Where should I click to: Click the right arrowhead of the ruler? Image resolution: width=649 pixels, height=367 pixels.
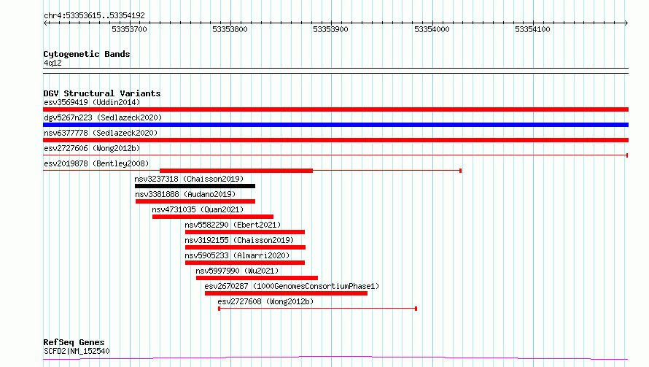(x=626, y=23)
